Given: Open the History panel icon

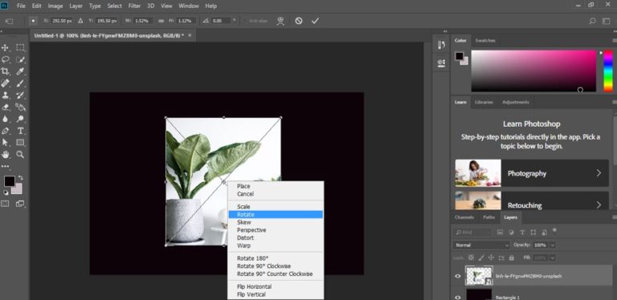Looking at the screenshot, I should 441,45.
